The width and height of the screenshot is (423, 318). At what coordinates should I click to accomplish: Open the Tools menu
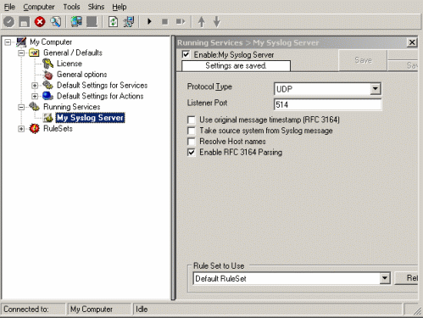[71, 7]
